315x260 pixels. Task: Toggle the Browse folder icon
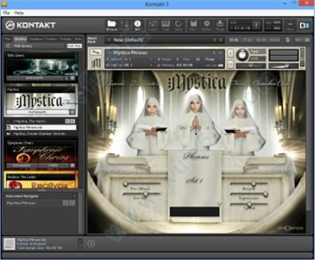[x=111, y=25]
